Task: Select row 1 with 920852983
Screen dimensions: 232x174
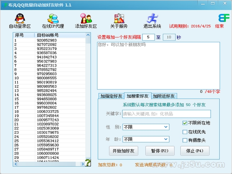Action: click(49, 40)
